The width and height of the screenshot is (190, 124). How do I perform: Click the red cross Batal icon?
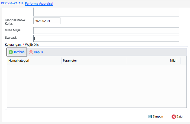click(x=173, y=117)
